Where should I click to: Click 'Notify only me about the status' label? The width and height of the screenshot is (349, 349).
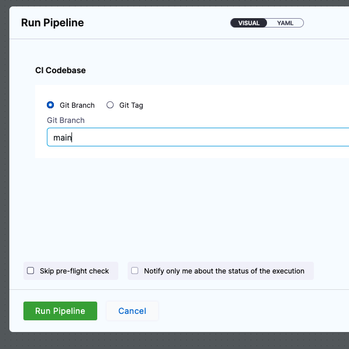(224, 271)
